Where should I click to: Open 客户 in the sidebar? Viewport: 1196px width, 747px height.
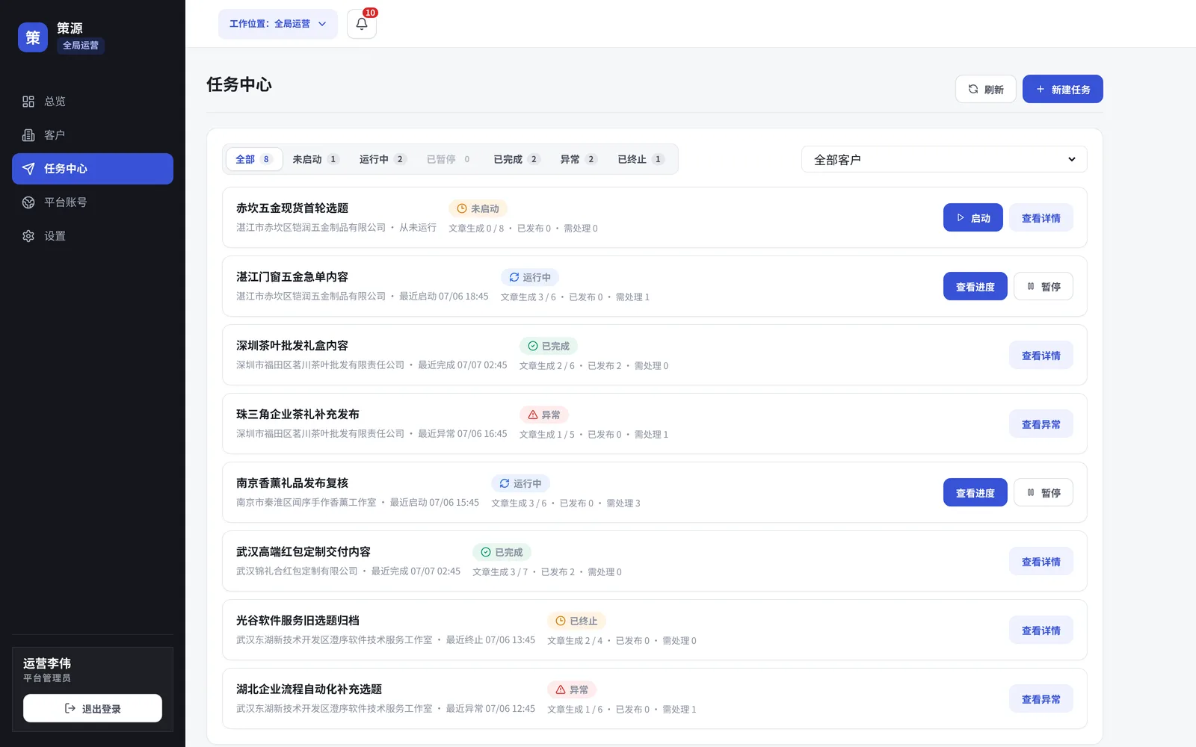[x=93, y=135]
